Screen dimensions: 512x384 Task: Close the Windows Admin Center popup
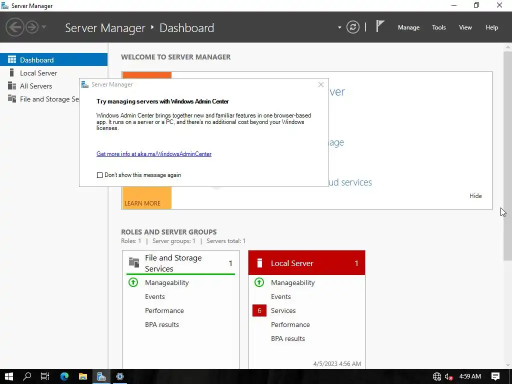point(321,84)
